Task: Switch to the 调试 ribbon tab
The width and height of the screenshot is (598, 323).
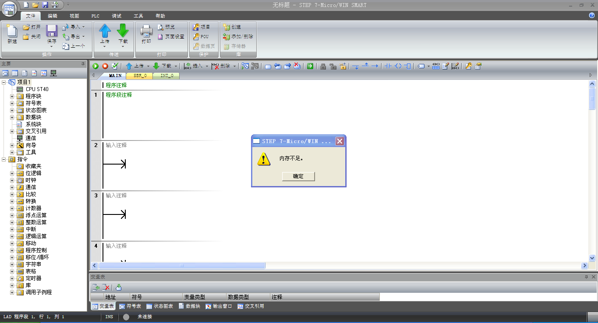Action: click(117, 16)
